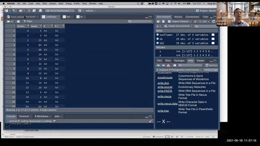This screenshot has height=146, width=260.
Task: Open the Terminal tab
Action: [24, 116]
